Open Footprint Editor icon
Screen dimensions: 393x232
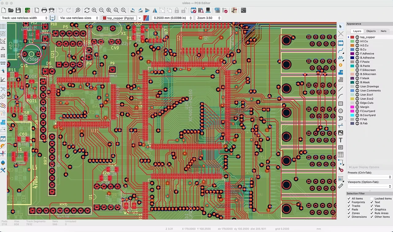193,10
